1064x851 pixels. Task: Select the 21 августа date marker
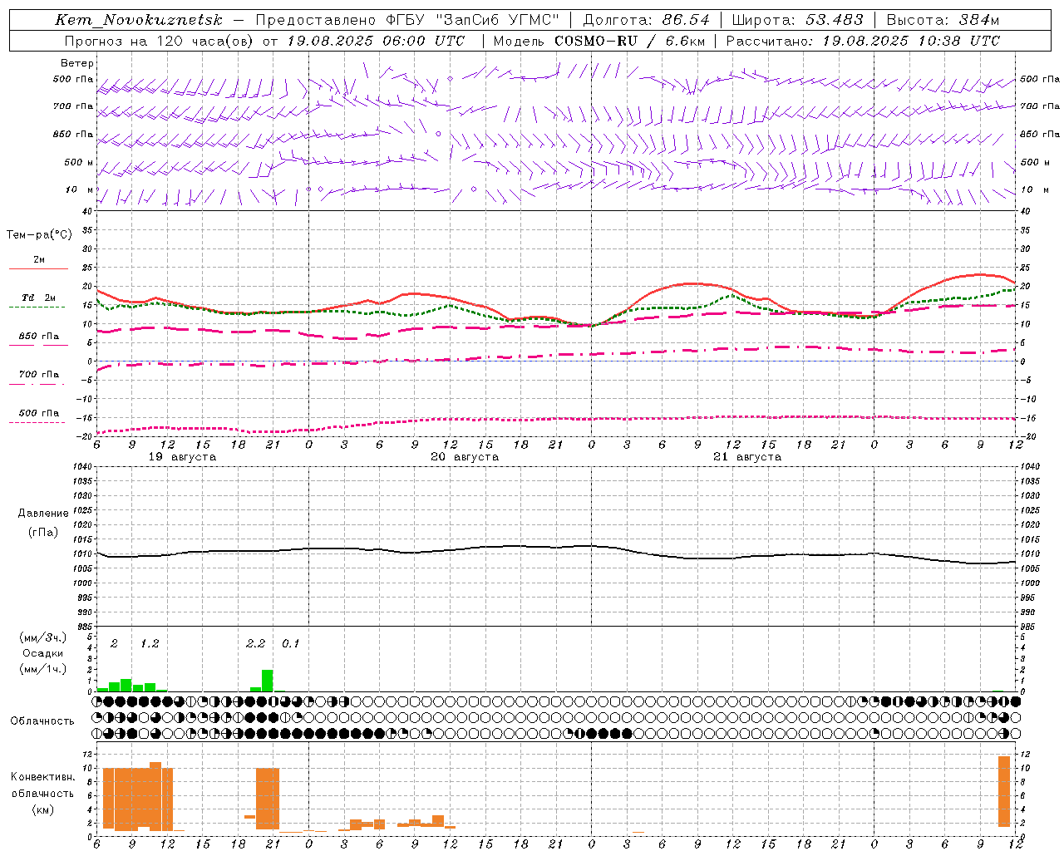point(747,457)
